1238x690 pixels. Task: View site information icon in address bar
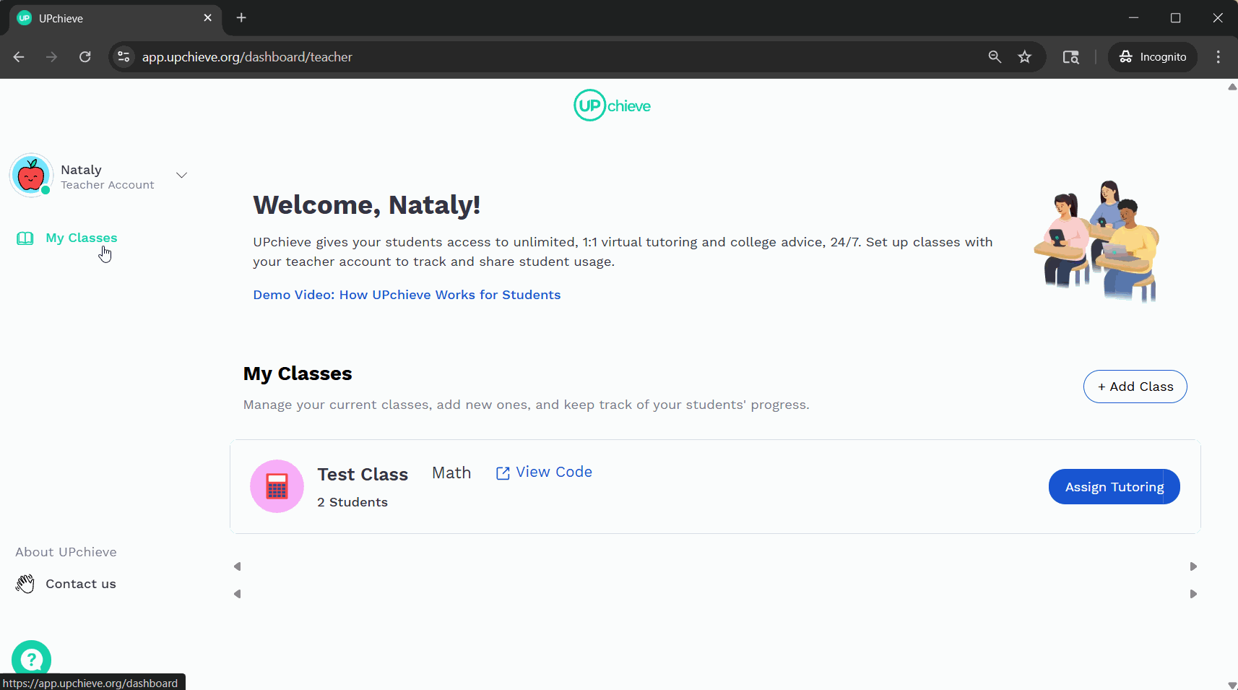point(124,57)
